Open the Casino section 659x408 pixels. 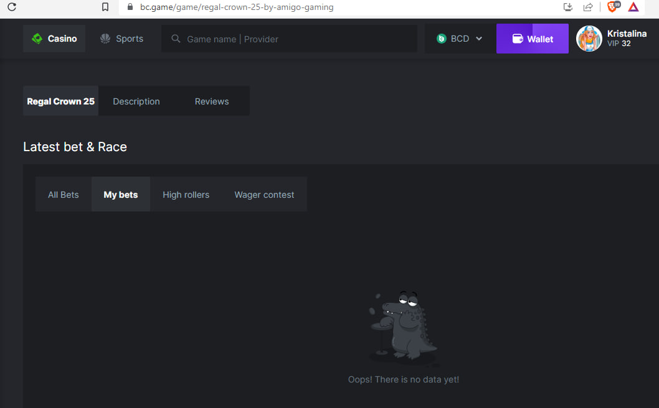54,39
